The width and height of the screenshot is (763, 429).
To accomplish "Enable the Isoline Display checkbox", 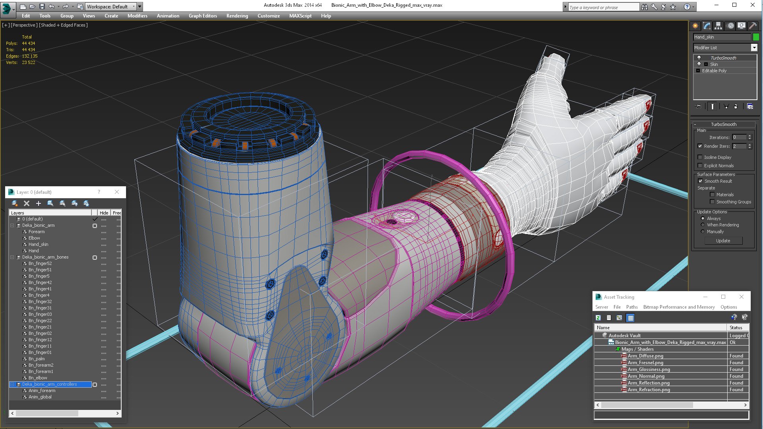I will point(700,157).
